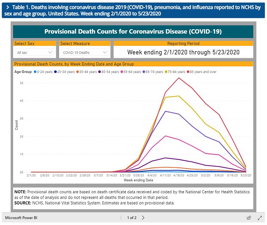The width and height of the screenshot is (267, 225).
Task: Click the "1 of 2" page indicator
Action: coord(132,218)
